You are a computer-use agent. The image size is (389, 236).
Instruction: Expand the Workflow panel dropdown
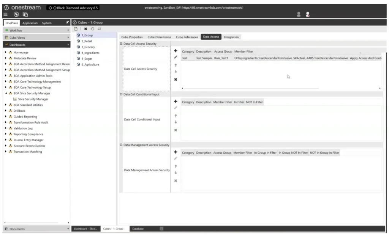coord(68,30)
